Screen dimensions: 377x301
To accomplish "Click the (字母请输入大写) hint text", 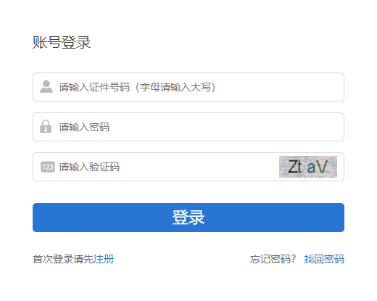I will coord(175,87).
